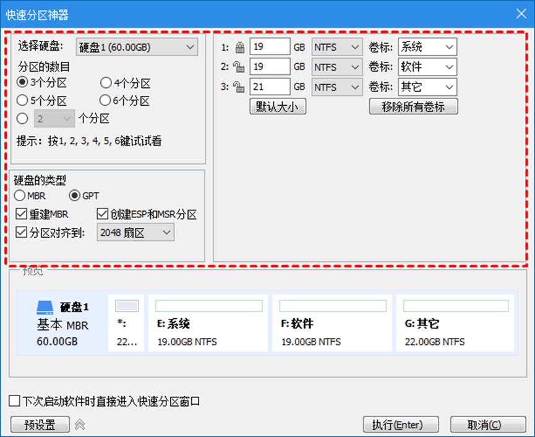The height and width of the screenshot is (437, 535).
Task: Select the G: 其它 partition in preview
Action: (x=455, y=323)
